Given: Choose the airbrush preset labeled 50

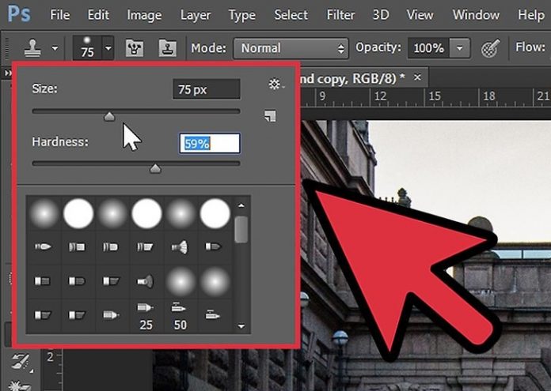Looking at the screenshot, I should point(180,314).
